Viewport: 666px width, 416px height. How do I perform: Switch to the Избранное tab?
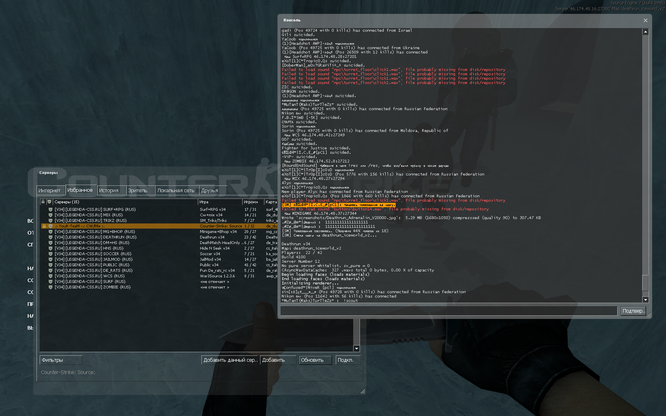pyautogui.click(x=80, y=190)
